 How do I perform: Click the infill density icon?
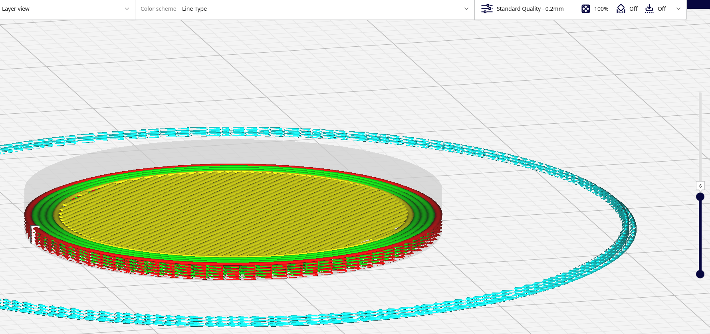click(x=585, y=9)
